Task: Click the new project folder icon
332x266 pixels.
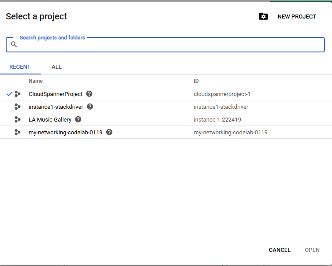Action: [x=263, y=16]
